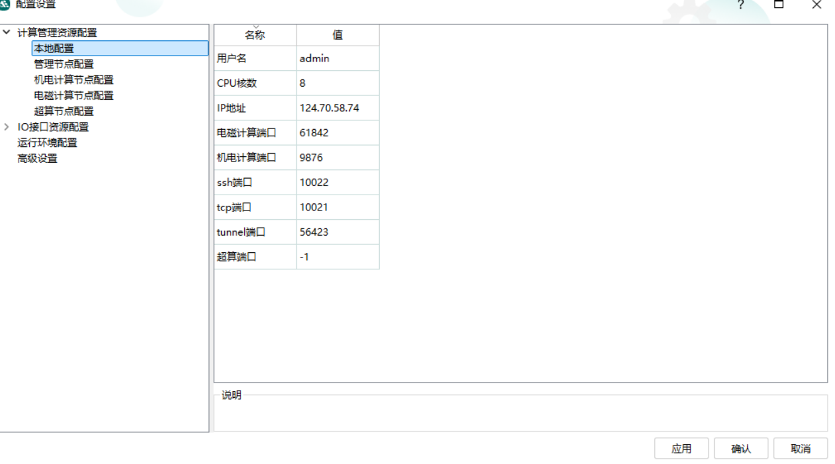Edit the 用户名 value admin

tap(337, 59)
